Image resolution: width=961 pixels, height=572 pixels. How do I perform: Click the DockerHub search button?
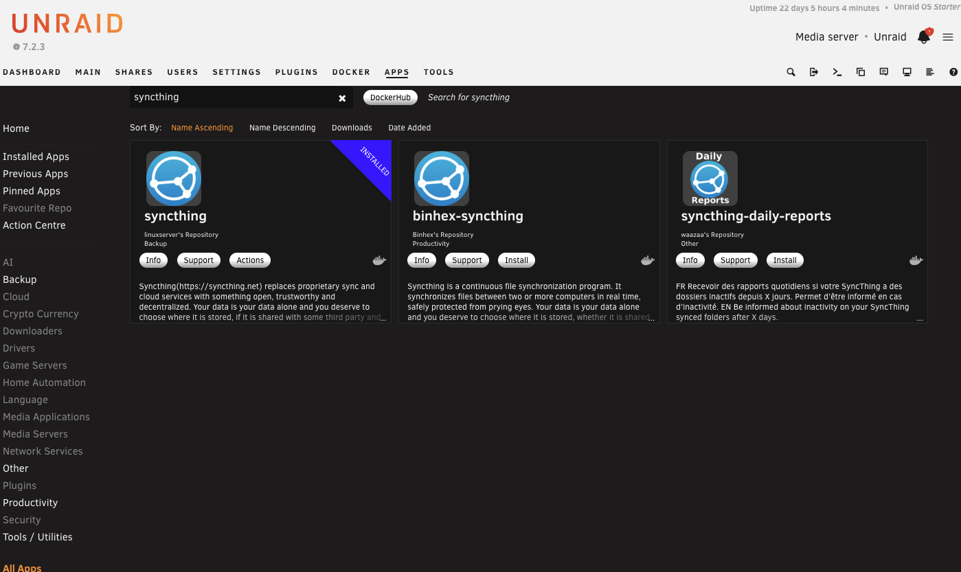tap(390, 98)
